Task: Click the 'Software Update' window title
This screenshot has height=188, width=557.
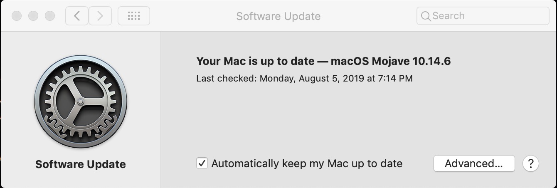Action: (278, 16)
